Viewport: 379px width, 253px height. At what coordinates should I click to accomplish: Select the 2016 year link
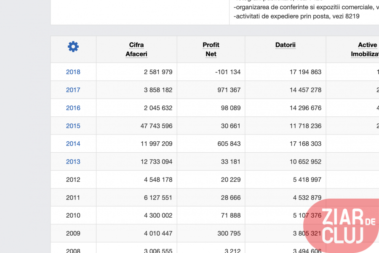pos(73,108)
